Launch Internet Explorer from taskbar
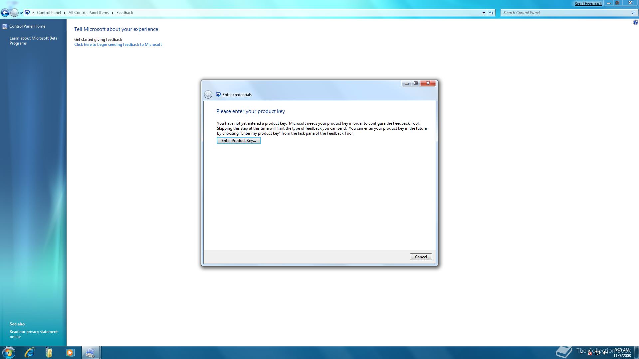The image size is (639, 359). 29,352
